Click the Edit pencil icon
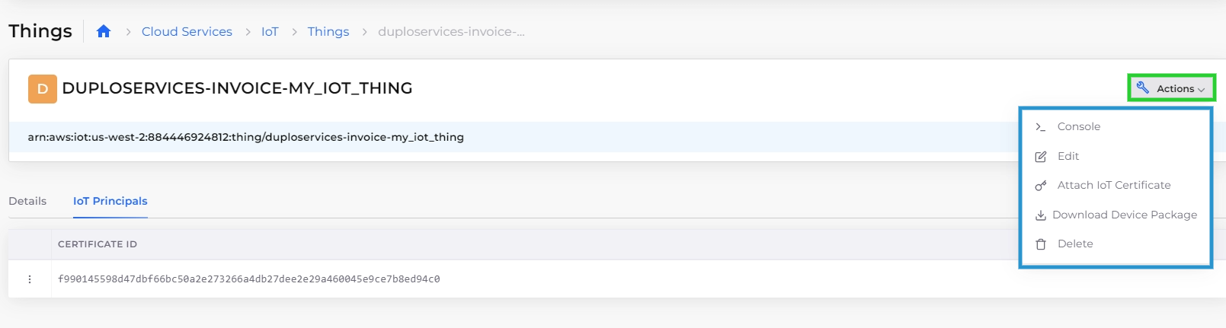 coord(1040,156)
